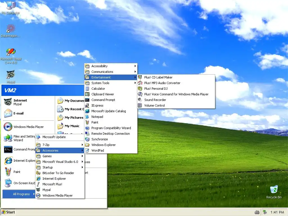Launch Plus! MP3 Audio Converter icon
The image size is (288, 216).
140,83
